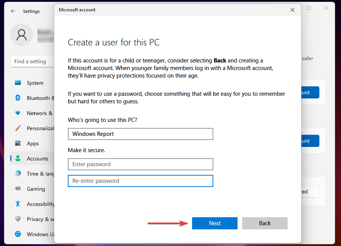Click the back arrow in Settings
341x246 pixels.
[x=13, y=11]
